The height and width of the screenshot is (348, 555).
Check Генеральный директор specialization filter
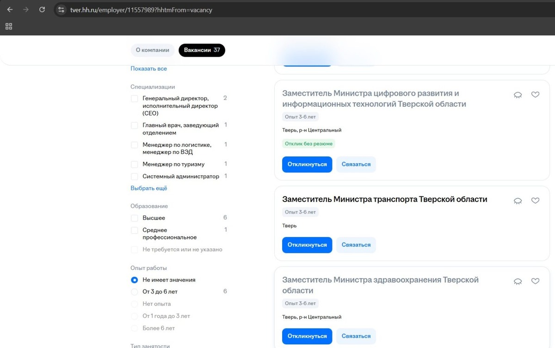(x=135, y=98)
